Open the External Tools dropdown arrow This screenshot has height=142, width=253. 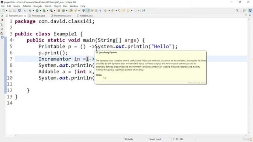55,11
